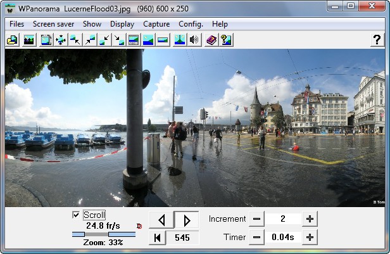Click the large question mark button at right

click(x=377, y=39)
